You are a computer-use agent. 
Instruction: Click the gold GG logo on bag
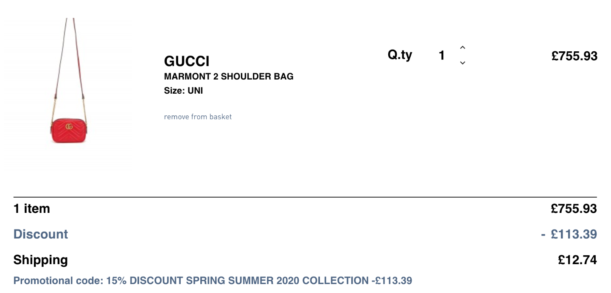pyautogui.click(x=69, y=126)
